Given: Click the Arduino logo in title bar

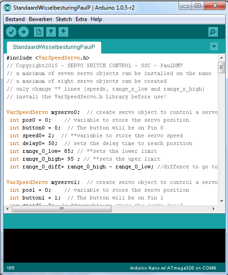Looking at the screenshot, I should (7, 8).
